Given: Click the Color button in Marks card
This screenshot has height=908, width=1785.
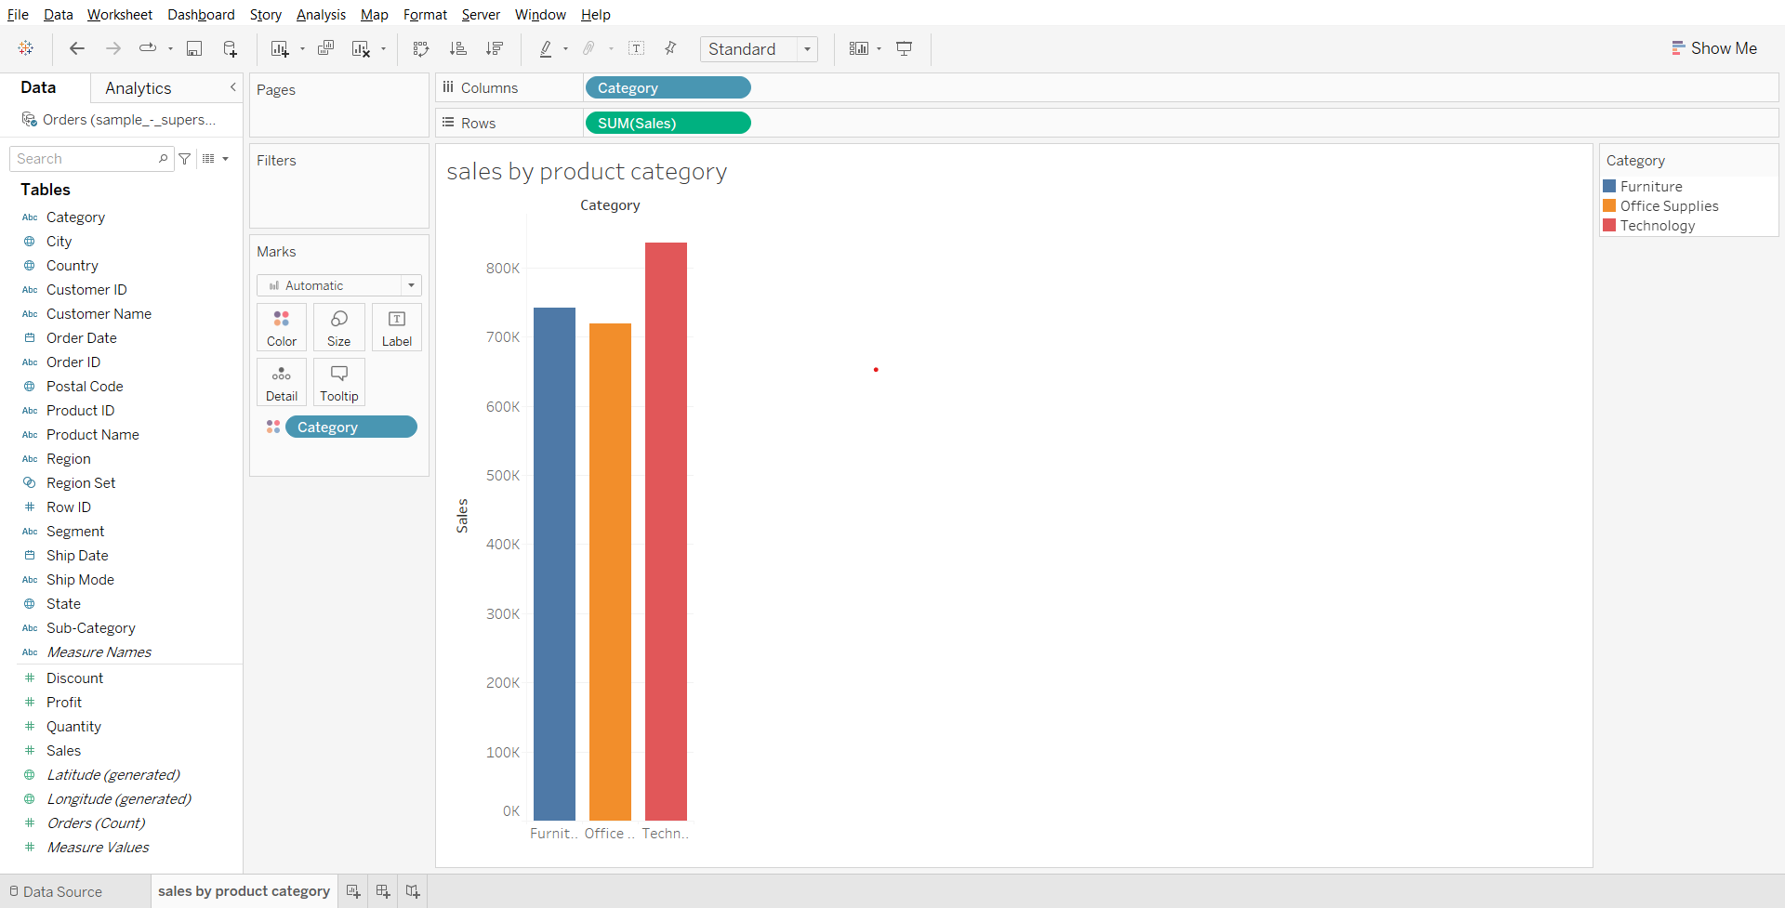Looking at the screenshot, I should click(x=282, y=327).
